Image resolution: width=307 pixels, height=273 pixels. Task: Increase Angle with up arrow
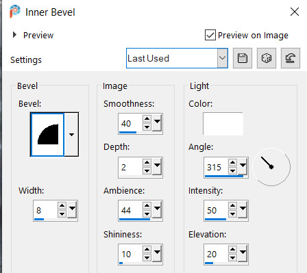pos(232,162)
